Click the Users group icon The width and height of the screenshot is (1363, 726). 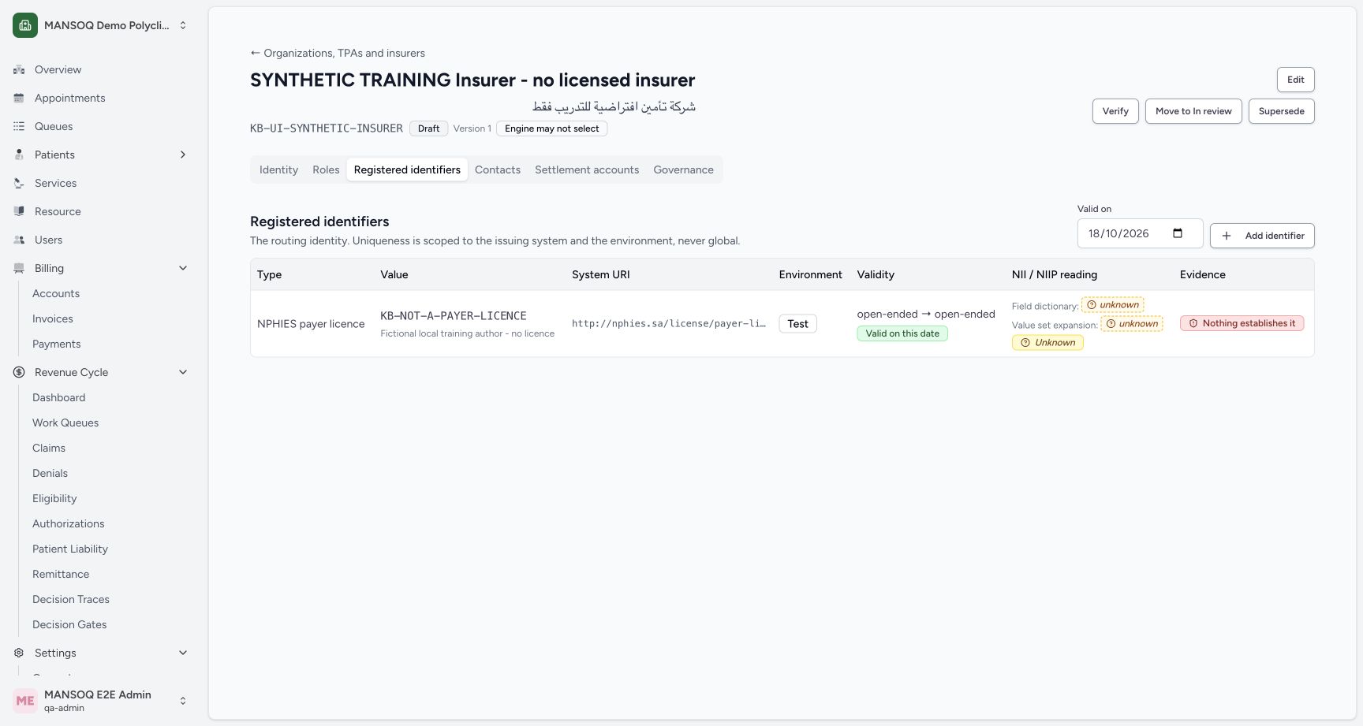19,240
